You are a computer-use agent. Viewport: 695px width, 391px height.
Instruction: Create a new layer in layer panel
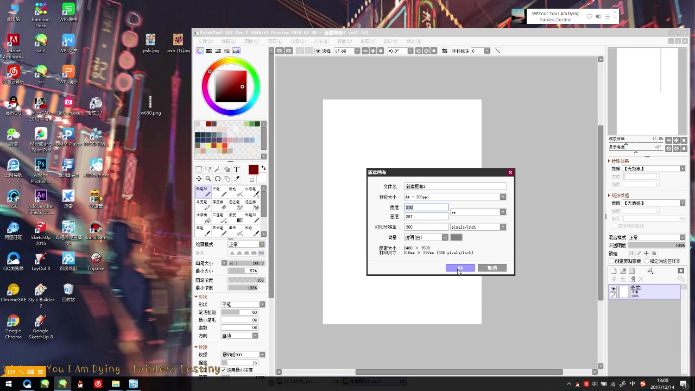[x=614, y=270]
